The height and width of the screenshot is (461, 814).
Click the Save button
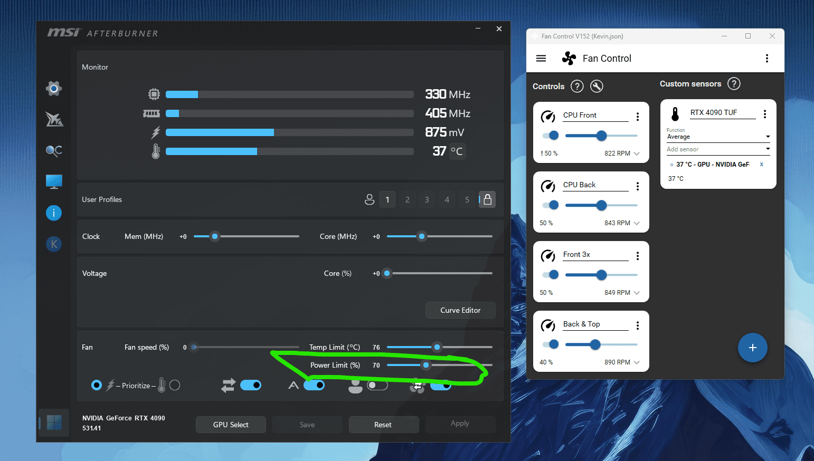307,425
